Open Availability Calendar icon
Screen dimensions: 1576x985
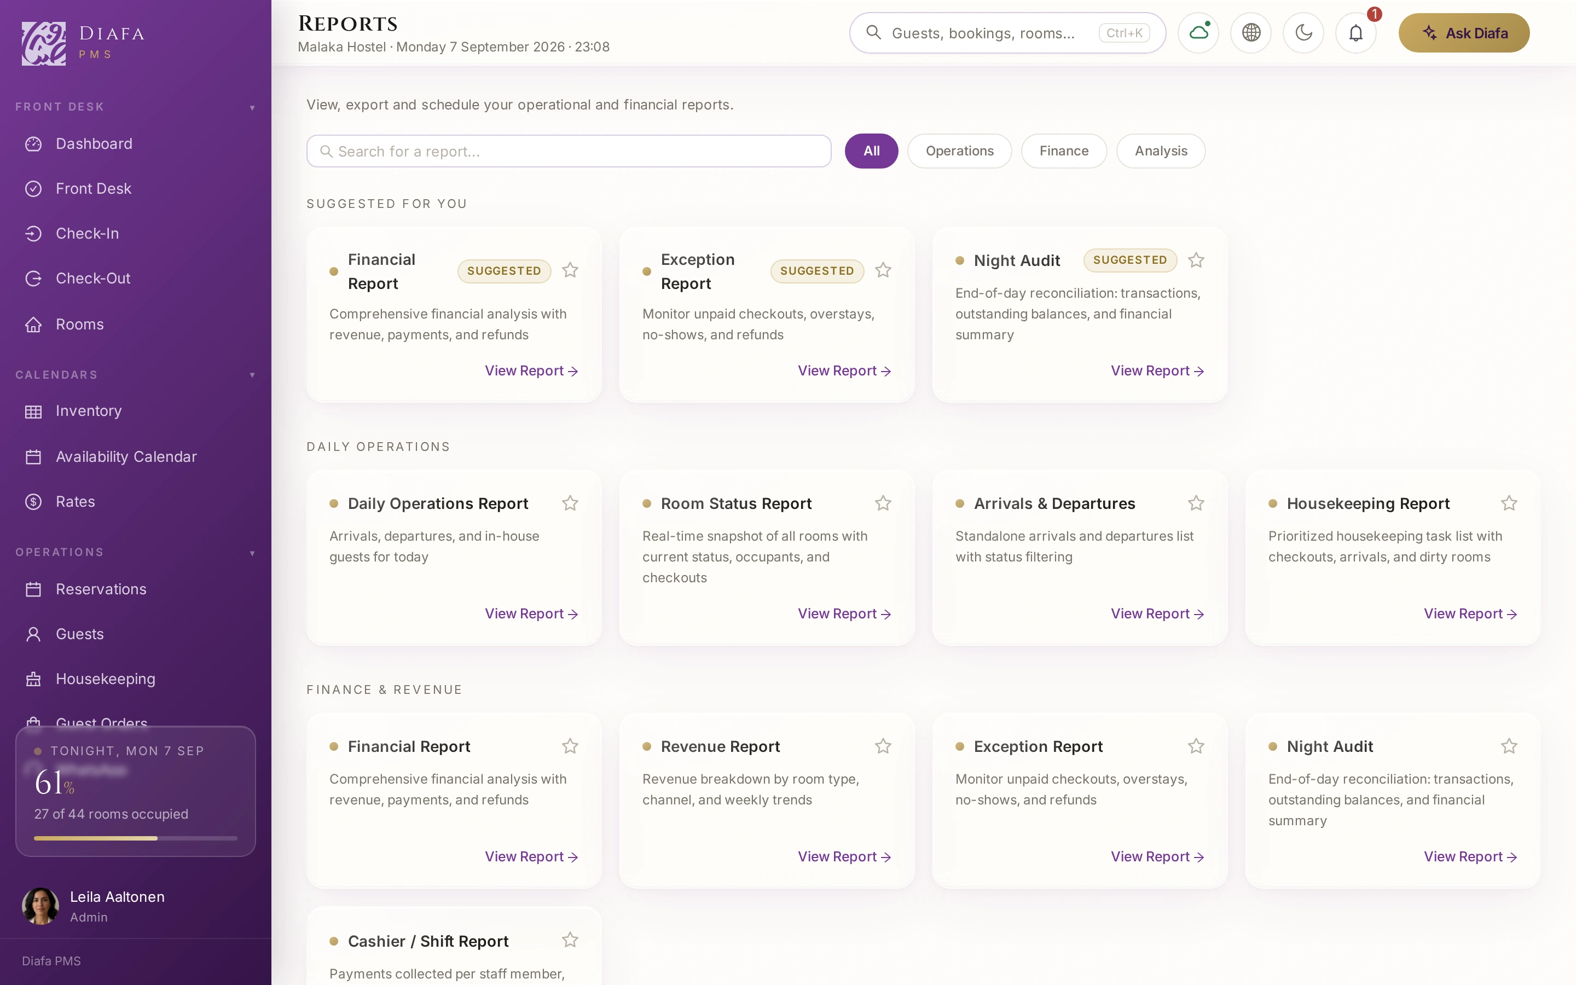33,457
